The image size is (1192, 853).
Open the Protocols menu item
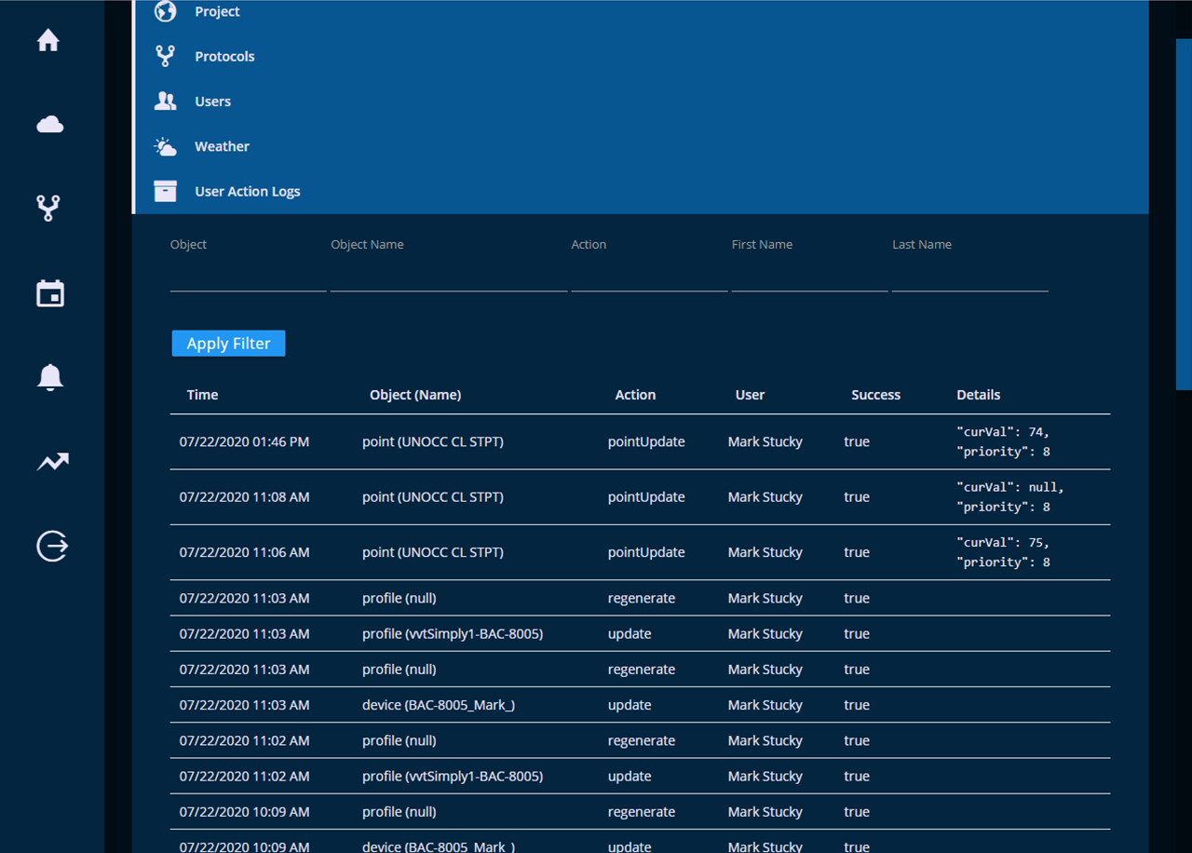224,56
